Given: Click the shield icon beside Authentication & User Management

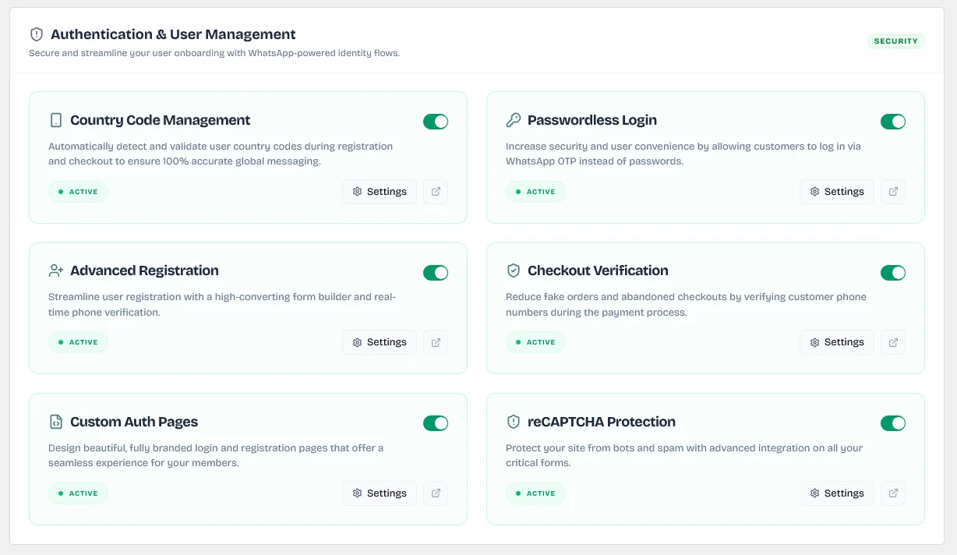Looking at the screenshot, I should coord(37,34).
